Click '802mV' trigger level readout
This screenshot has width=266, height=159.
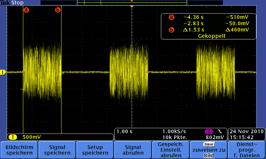215,137
